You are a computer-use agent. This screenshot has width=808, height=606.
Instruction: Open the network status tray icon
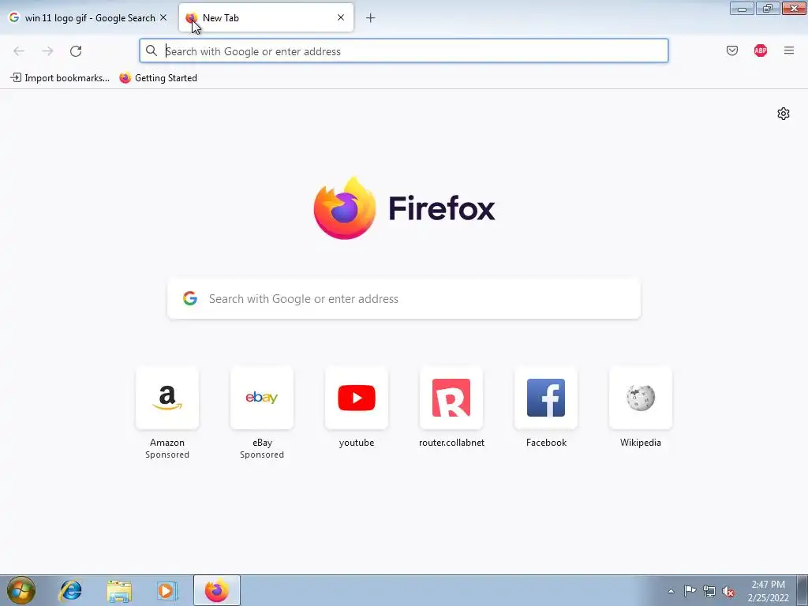click(x=709, y=591)
